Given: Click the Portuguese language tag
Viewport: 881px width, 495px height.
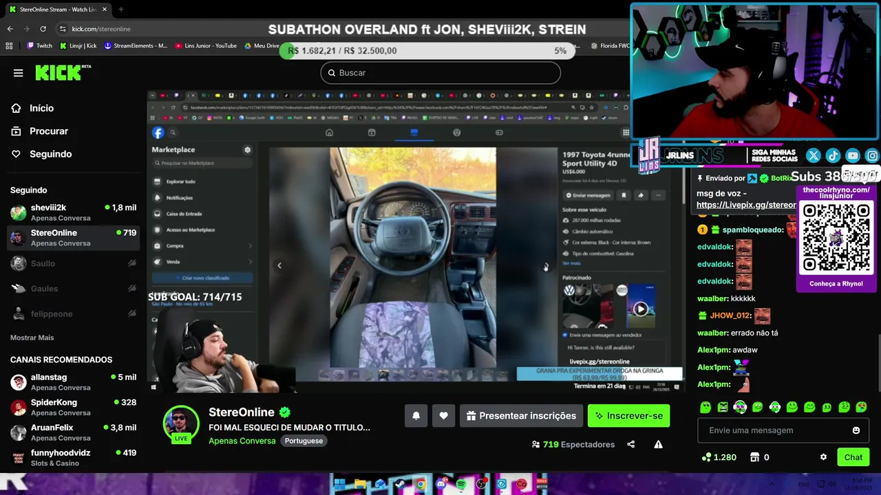Looking at the screenshot, I should click(304, 441).
